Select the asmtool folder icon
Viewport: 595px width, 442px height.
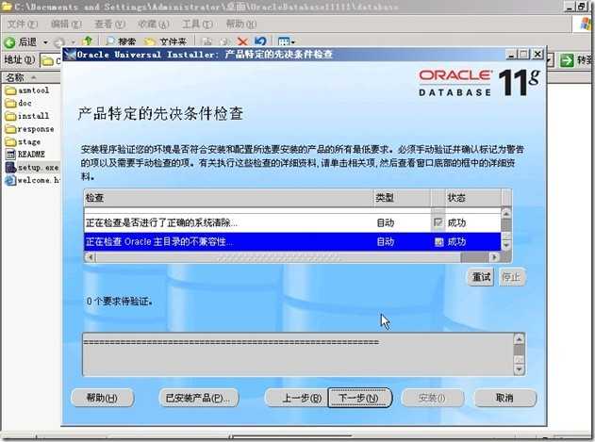(10, 90)
